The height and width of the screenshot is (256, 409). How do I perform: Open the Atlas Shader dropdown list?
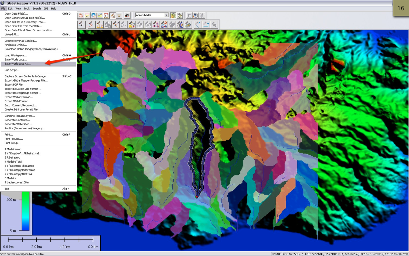(x=167, y=15)
